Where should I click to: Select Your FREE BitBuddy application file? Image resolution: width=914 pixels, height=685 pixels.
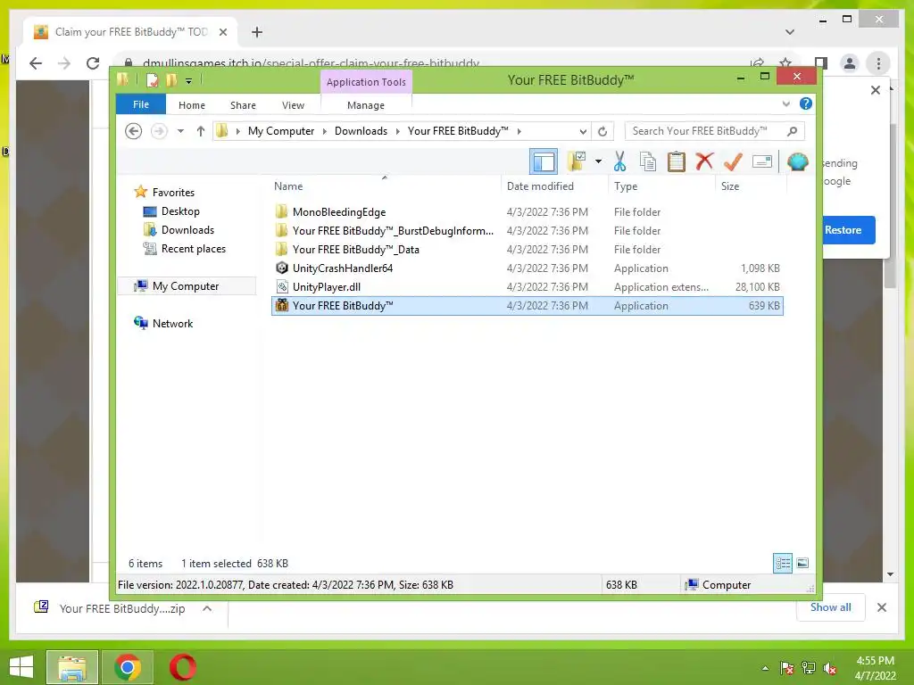pyautogui.click(x=527, y=306)
